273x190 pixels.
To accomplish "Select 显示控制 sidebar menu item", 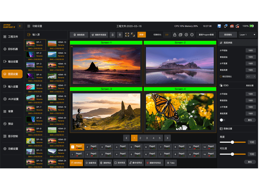I will pos(12,136).
